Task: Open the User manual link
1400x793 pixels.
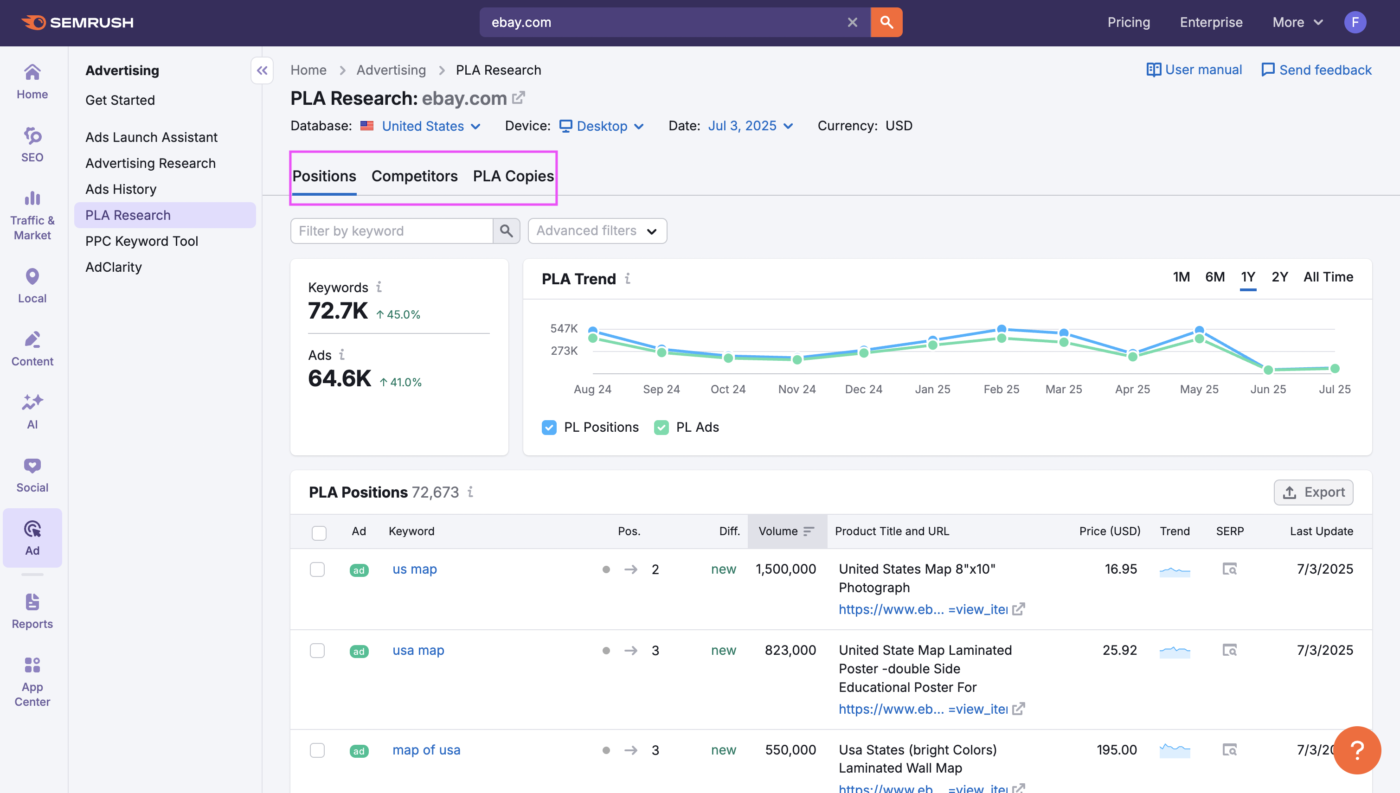Action: (x=1194, y=70)
